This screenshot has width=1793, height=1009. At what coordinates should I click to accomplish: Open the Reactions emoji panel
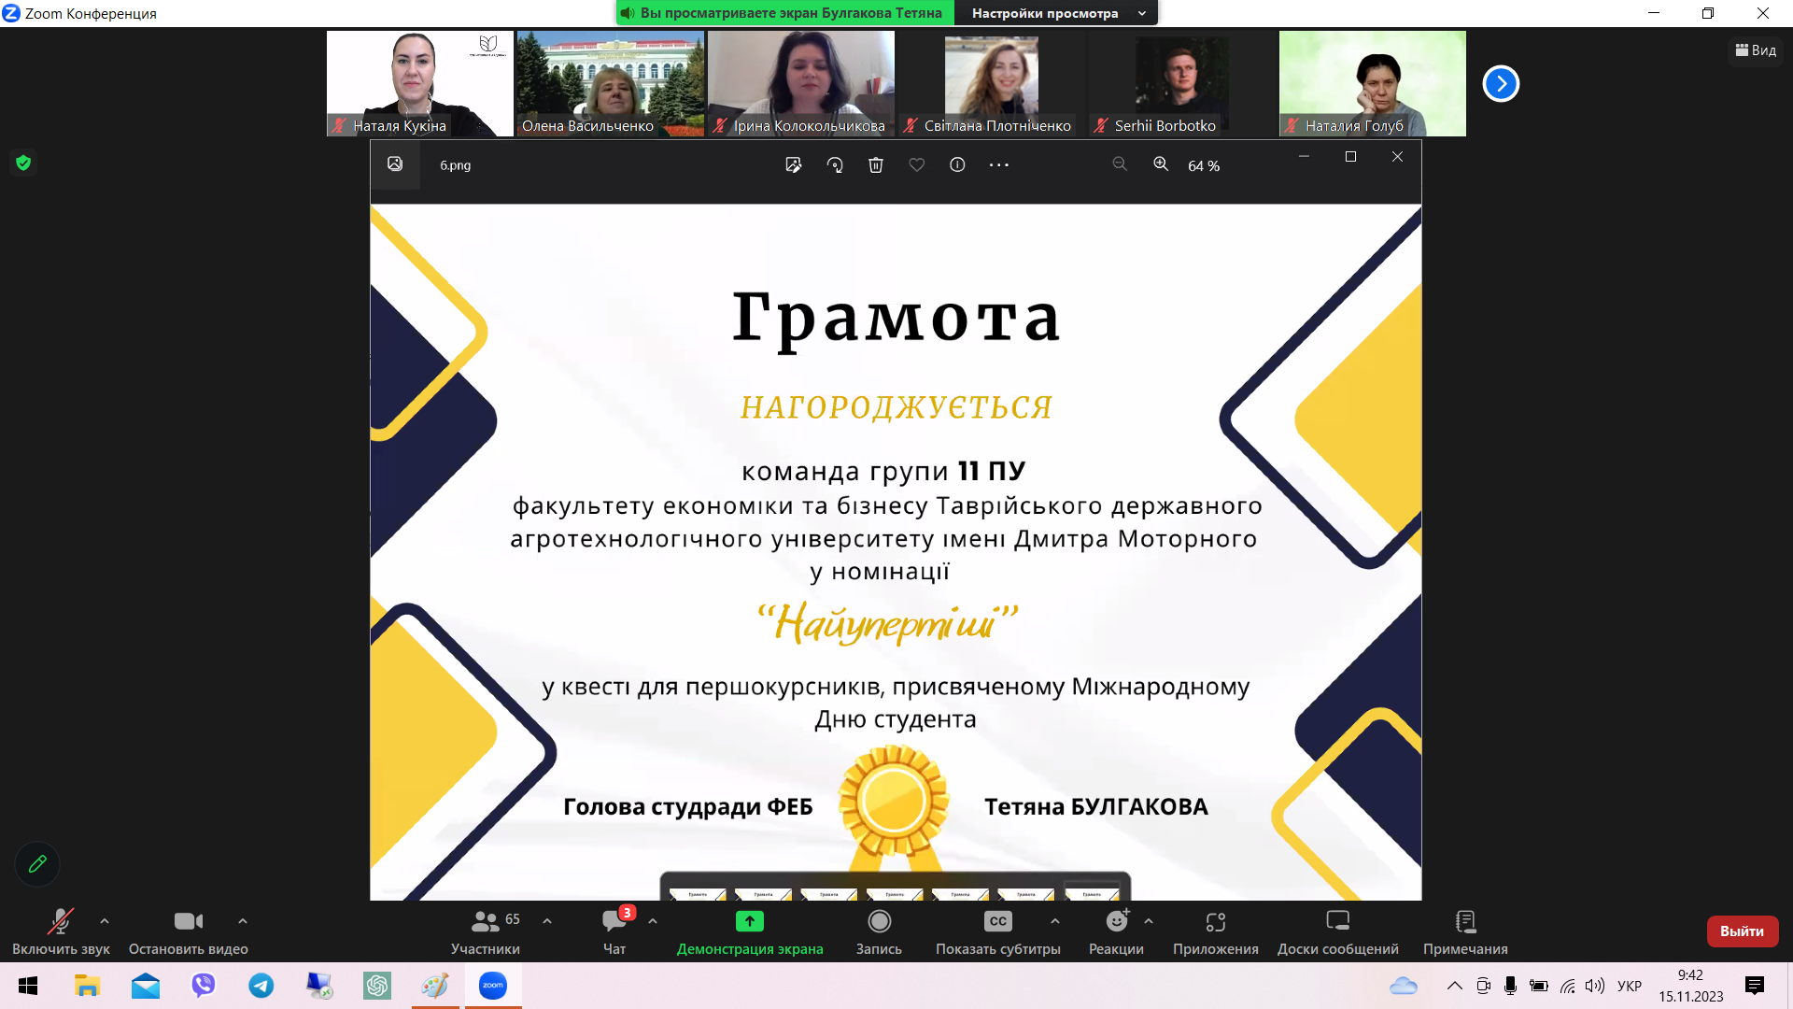1116,922
